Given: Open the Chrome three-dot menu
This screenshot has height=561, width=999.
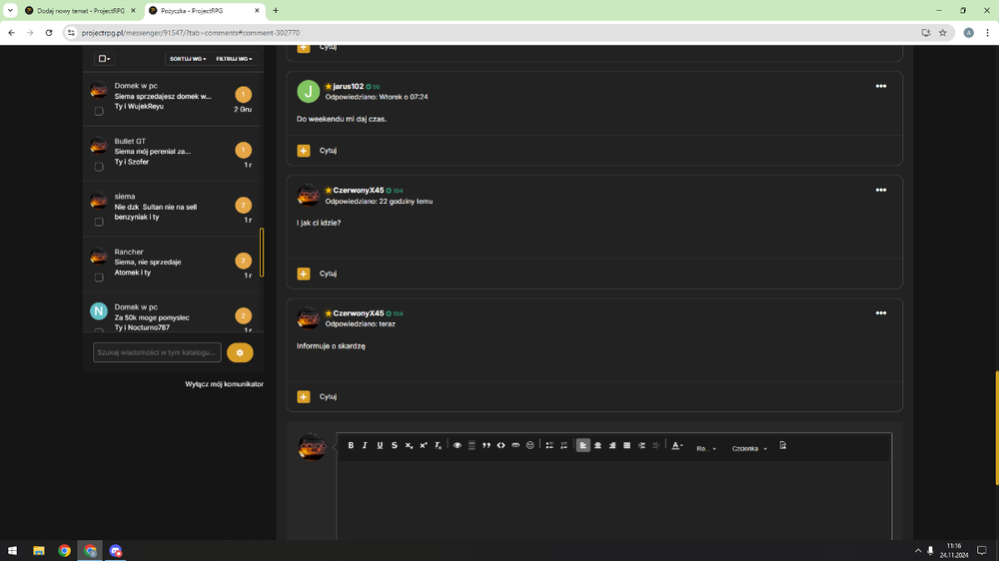Looking at the screenshot, I should [x=988, y=33].
